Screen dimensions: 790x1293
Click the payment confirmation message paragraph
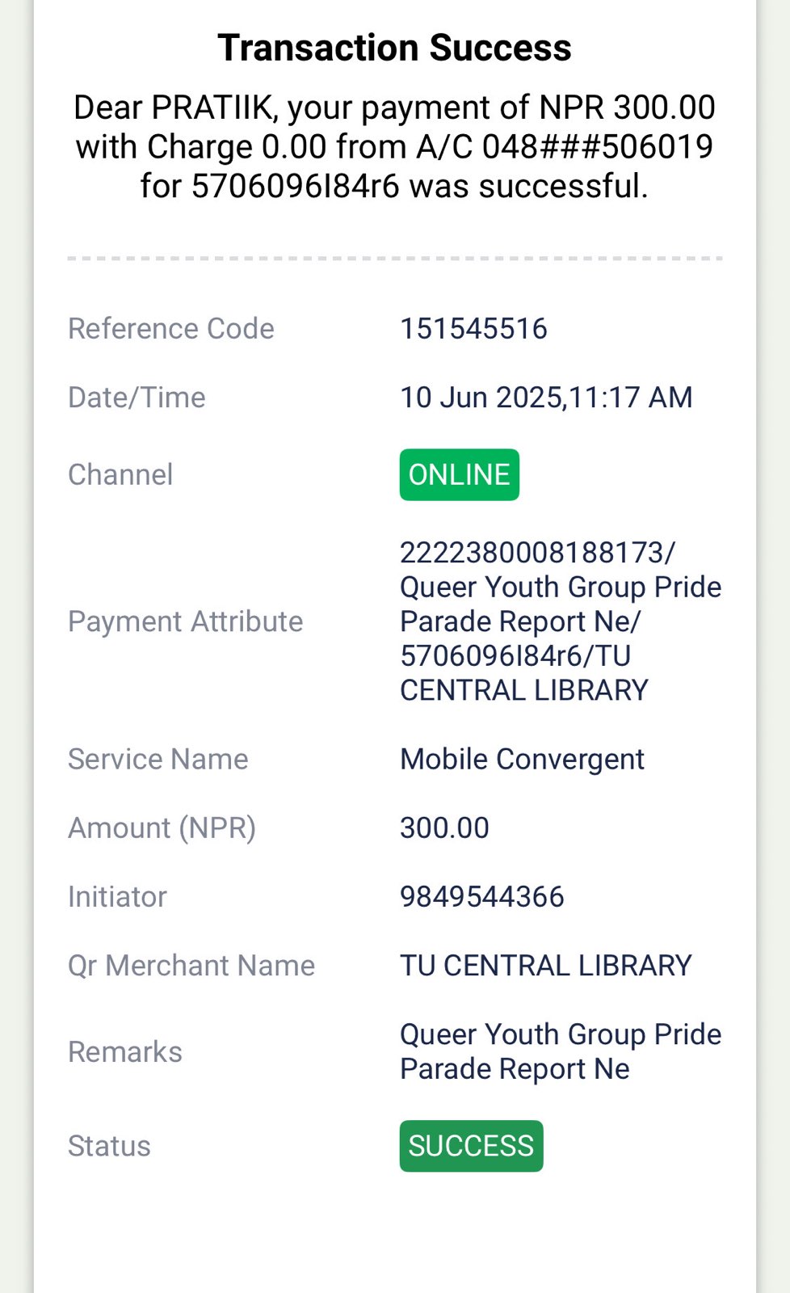click(394, 146)
